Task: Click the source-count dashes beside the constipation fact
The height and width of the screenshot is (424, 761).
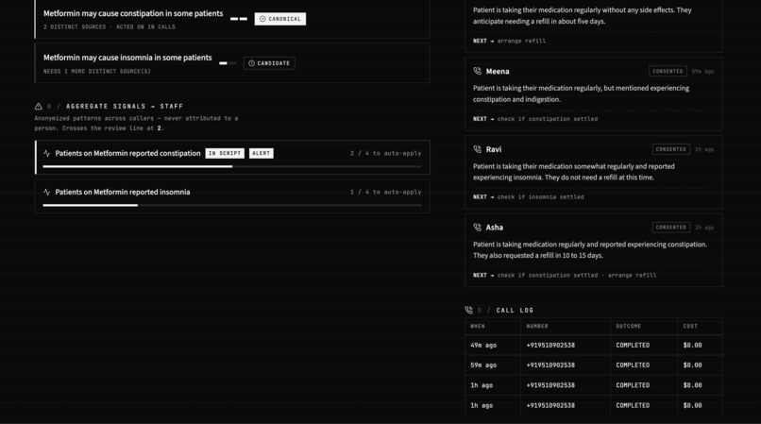Action: coord(239,19)
